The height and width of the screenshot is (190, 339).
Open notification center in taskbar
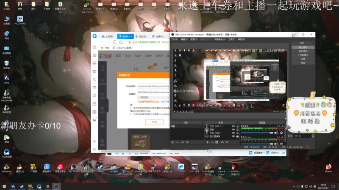333,186
